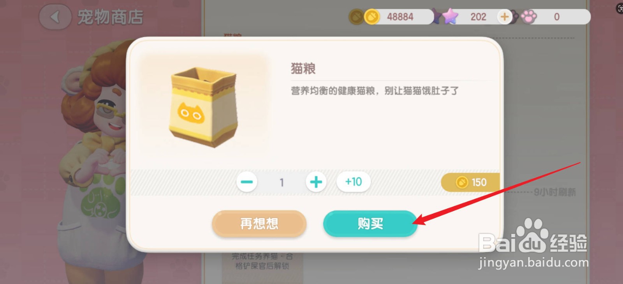
Task: Add stars with the plus icon
Action: coord(505,17)
